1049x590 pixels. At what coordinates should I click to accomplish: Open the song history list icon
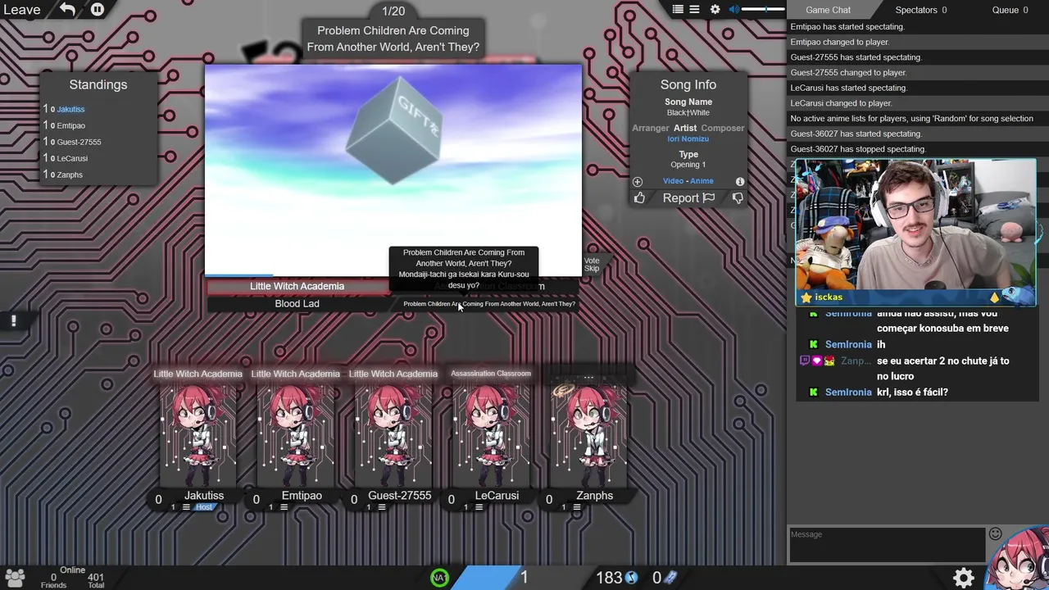[678, 10]
